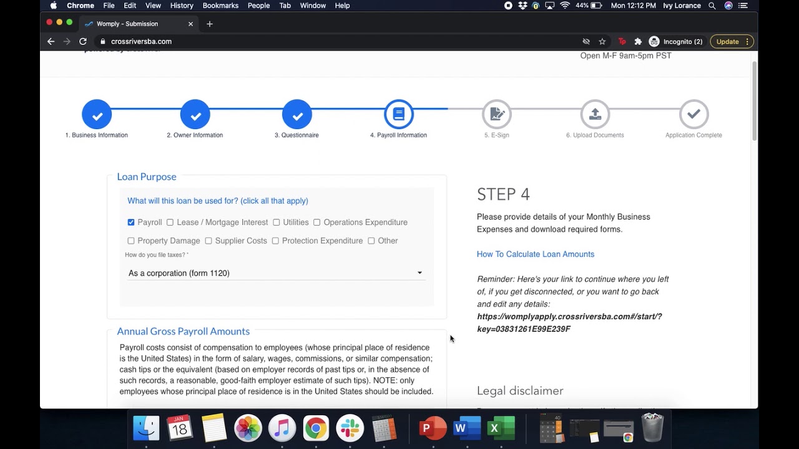The height and width of the screenshot is (449, 799).
Task: Check the Other loan purpose checkbox
Action: point(371,241)
